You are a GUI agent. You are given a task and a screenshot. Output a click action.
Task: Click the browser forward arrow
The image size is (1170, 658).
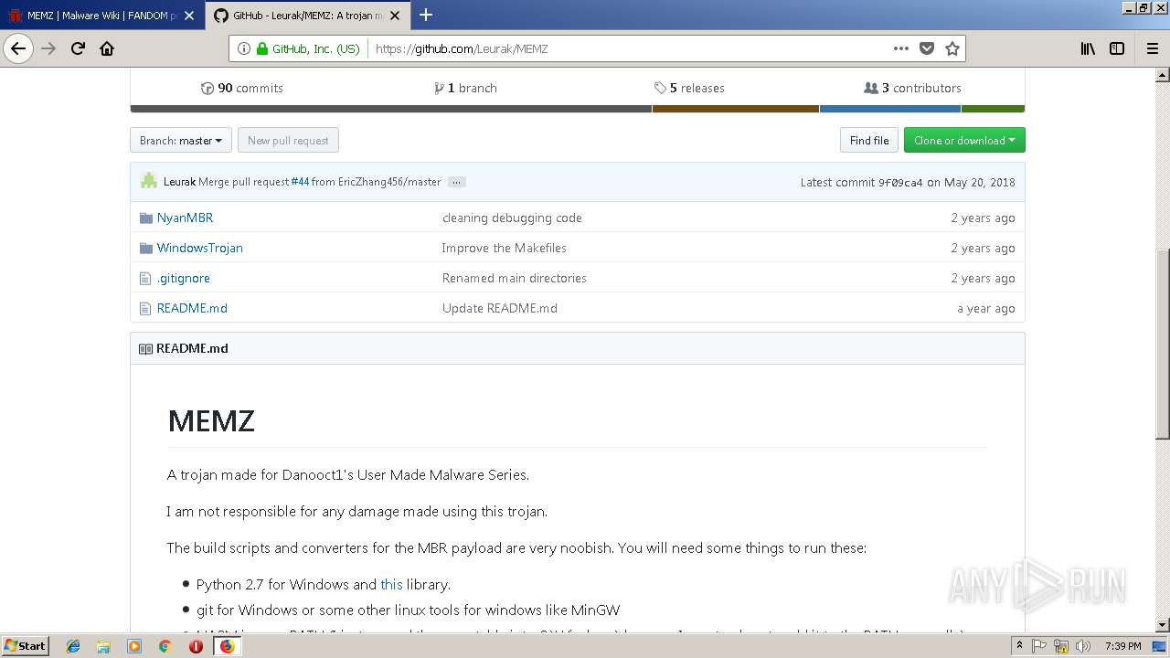coord(49,49)
